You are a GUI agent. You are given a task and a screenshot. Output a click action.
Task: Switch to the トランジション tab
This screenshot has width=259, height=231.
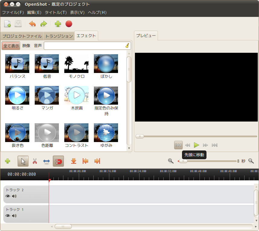59,36
